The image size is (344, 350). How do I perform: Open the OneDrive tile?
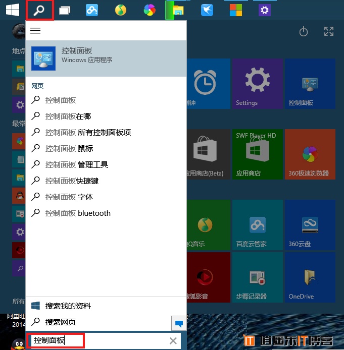(310, 277)
